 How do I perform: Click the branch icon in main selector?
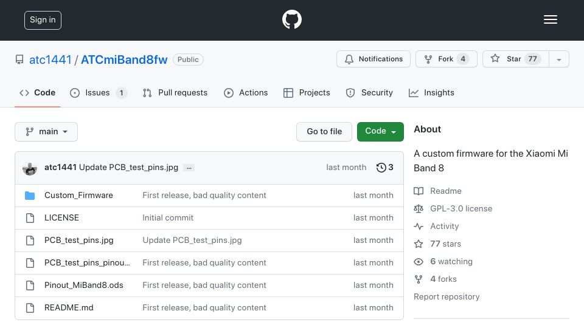(x=29, y=132)
